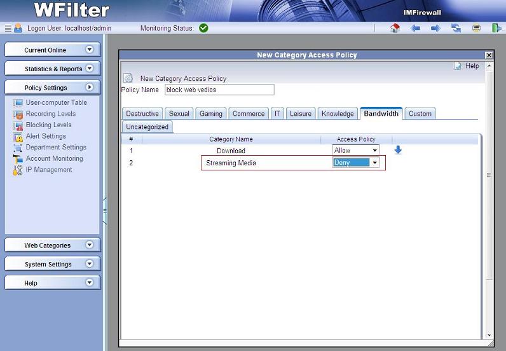Expand the System Settings section
The width and height of the screenshot is (506, 351).
[x=90, y=263]
